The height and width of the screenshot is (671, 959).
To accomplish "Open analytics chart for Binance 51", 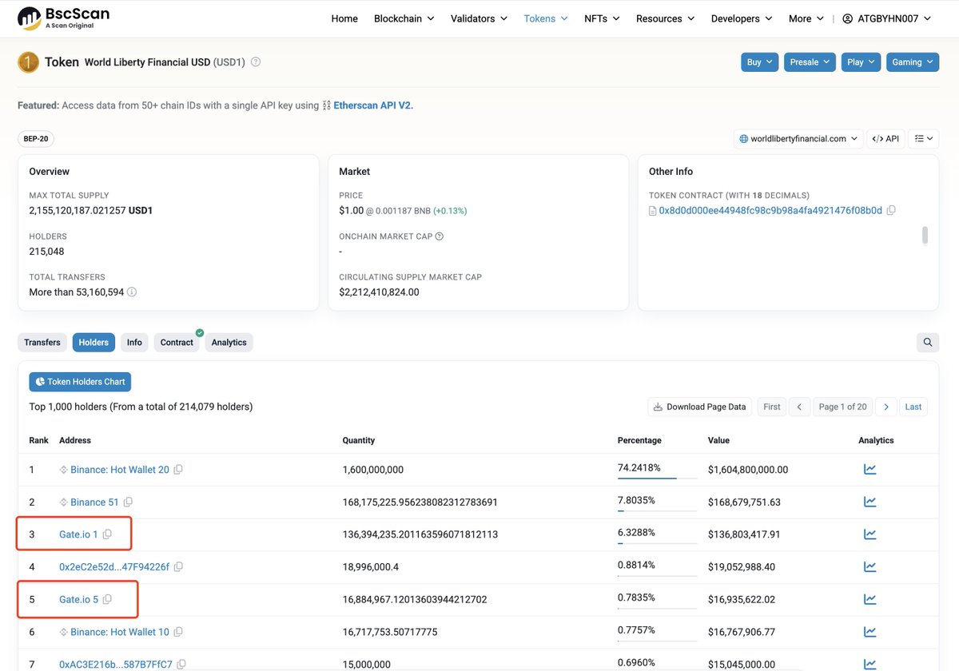I will [x=869, y=502].
